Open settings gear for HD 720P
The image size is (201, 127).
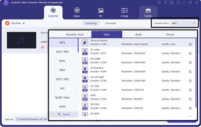click(x=190, y=90)
